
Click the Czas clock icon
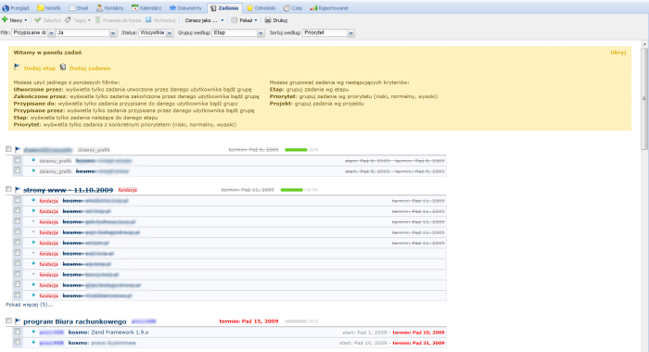coord(286,7)
